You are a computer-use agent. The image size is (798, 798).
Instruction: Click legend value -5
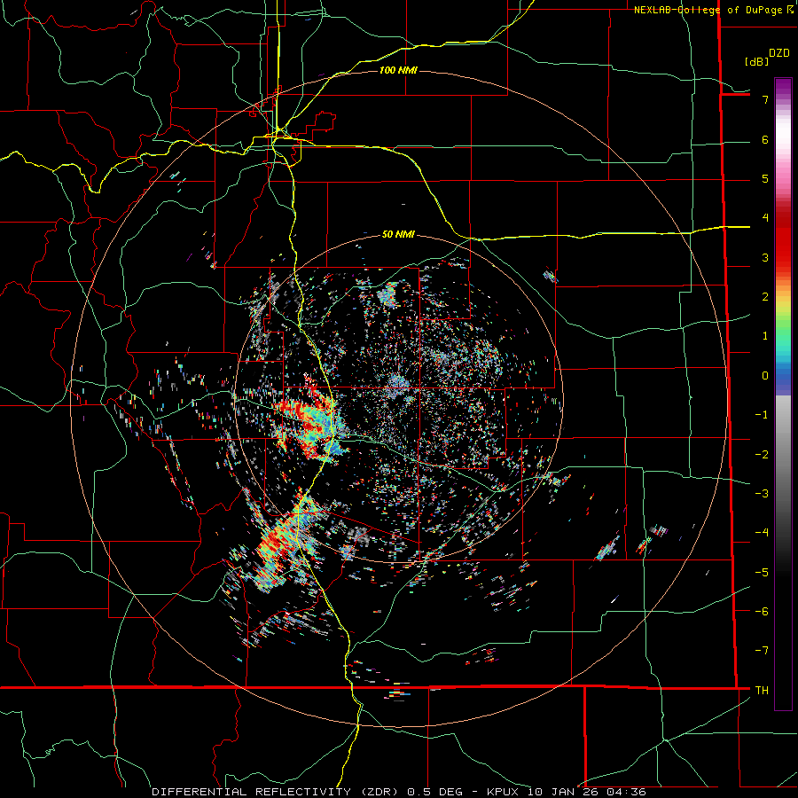coord(762,572)
